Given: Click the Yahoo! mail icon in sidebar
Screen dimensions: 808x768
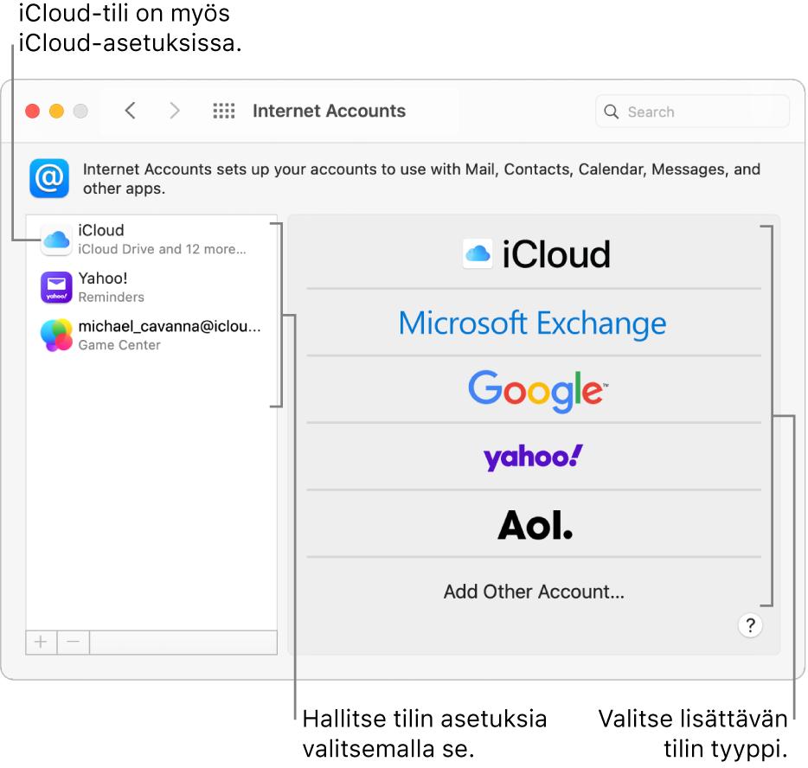Looking at the screenshot, I should click(x=56, y=287).
